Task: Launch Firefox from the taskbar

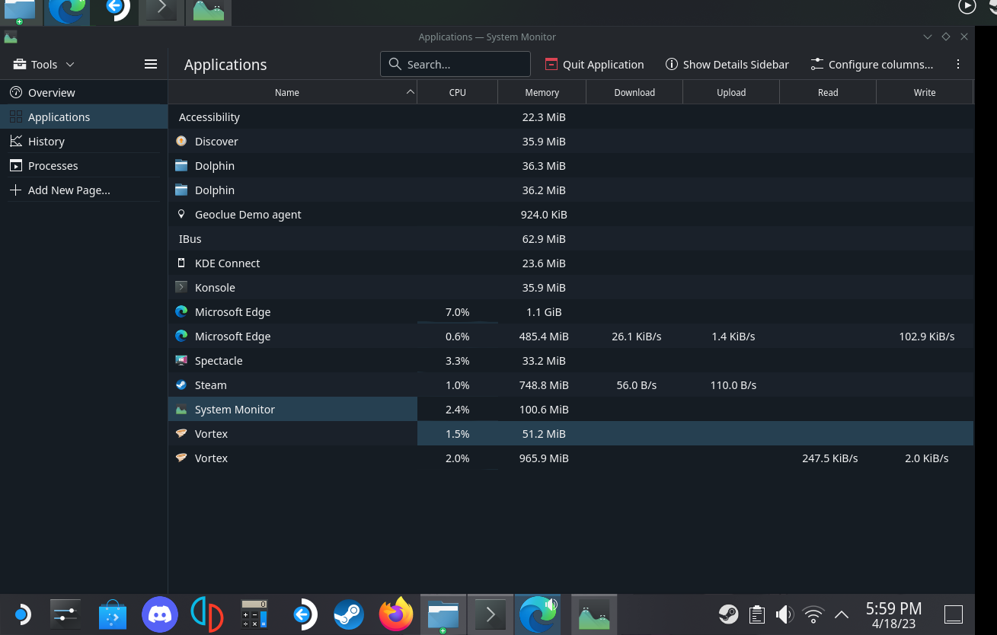Action: click(395, 614)
